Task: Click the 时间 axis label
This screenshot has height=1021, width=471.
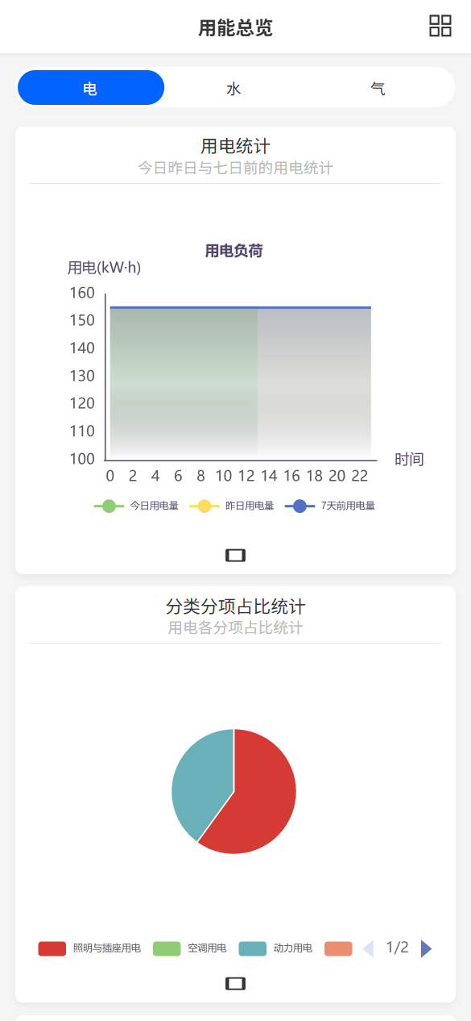Action: tap(409, 459)
